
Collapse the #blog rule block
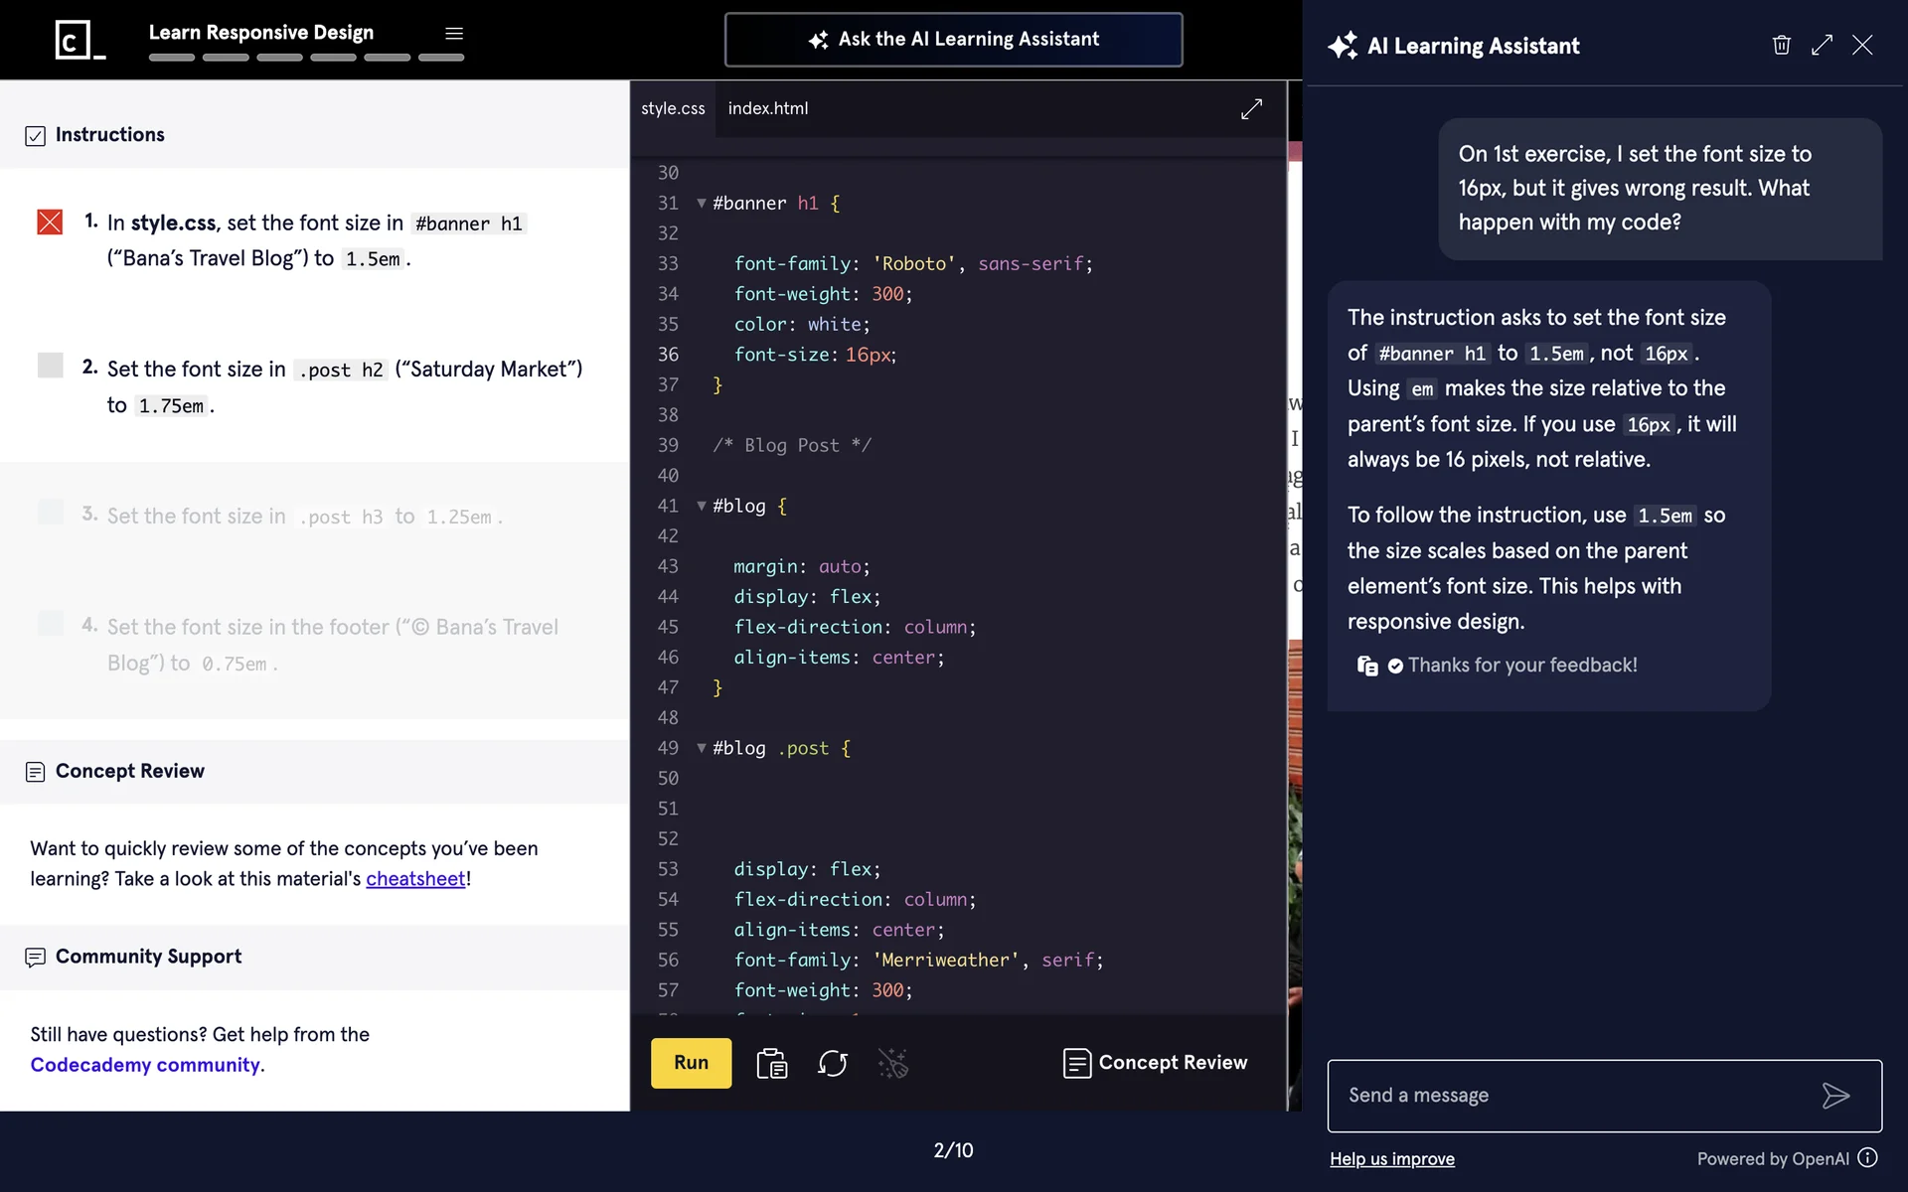[x=702, y=507]
